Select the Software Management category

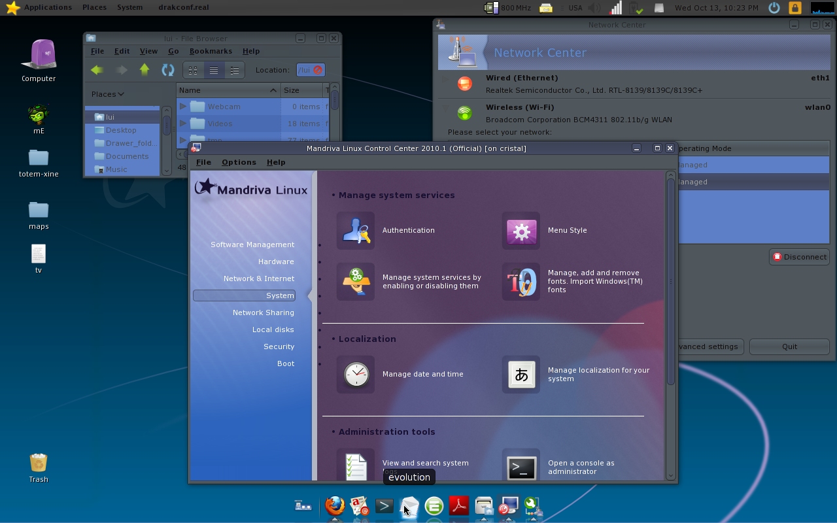(x=252, y=245)
